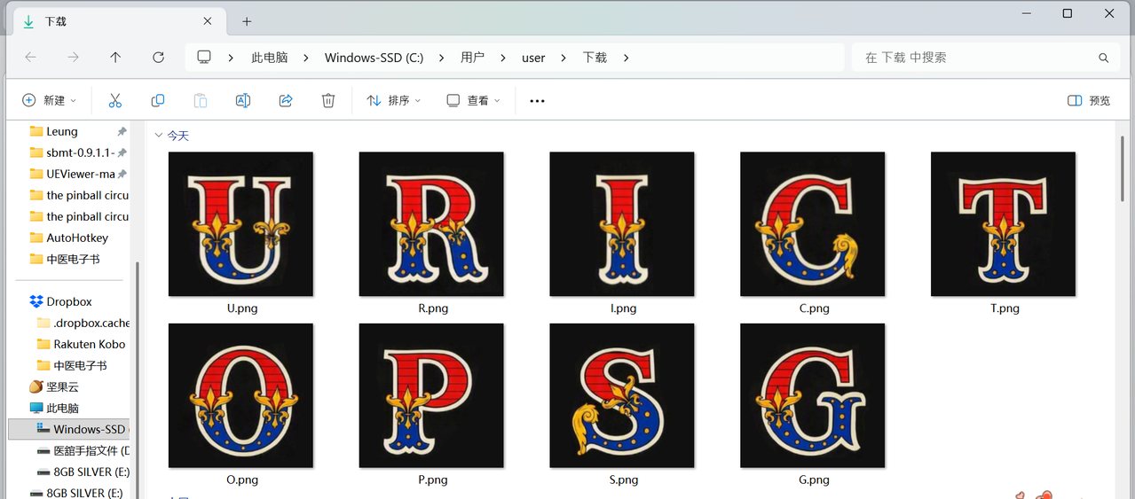Click 下载 breadcrumb in address bar
Viewport: 1135px width, 499px height.
595,58
